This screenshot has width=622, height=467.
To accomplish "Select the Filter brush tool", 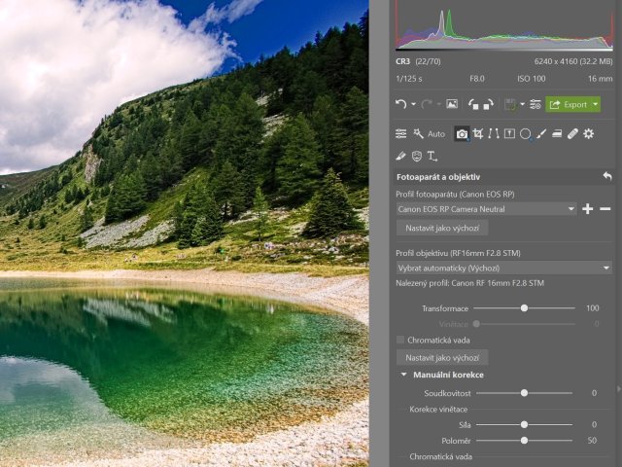I will coord(541,134).
